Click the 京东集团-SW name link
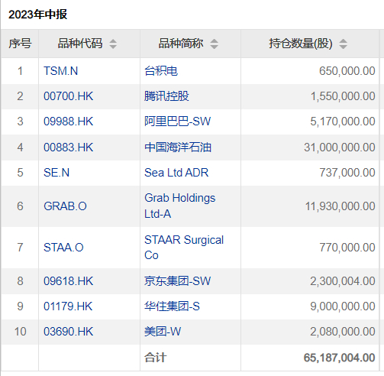This screenshot has width=384, height=376. [178, 281]
